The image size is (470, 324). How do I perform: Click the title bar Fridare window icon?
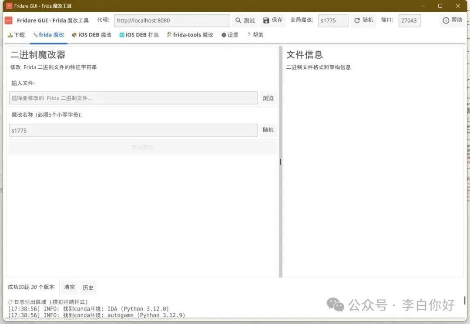click(9, 6)
